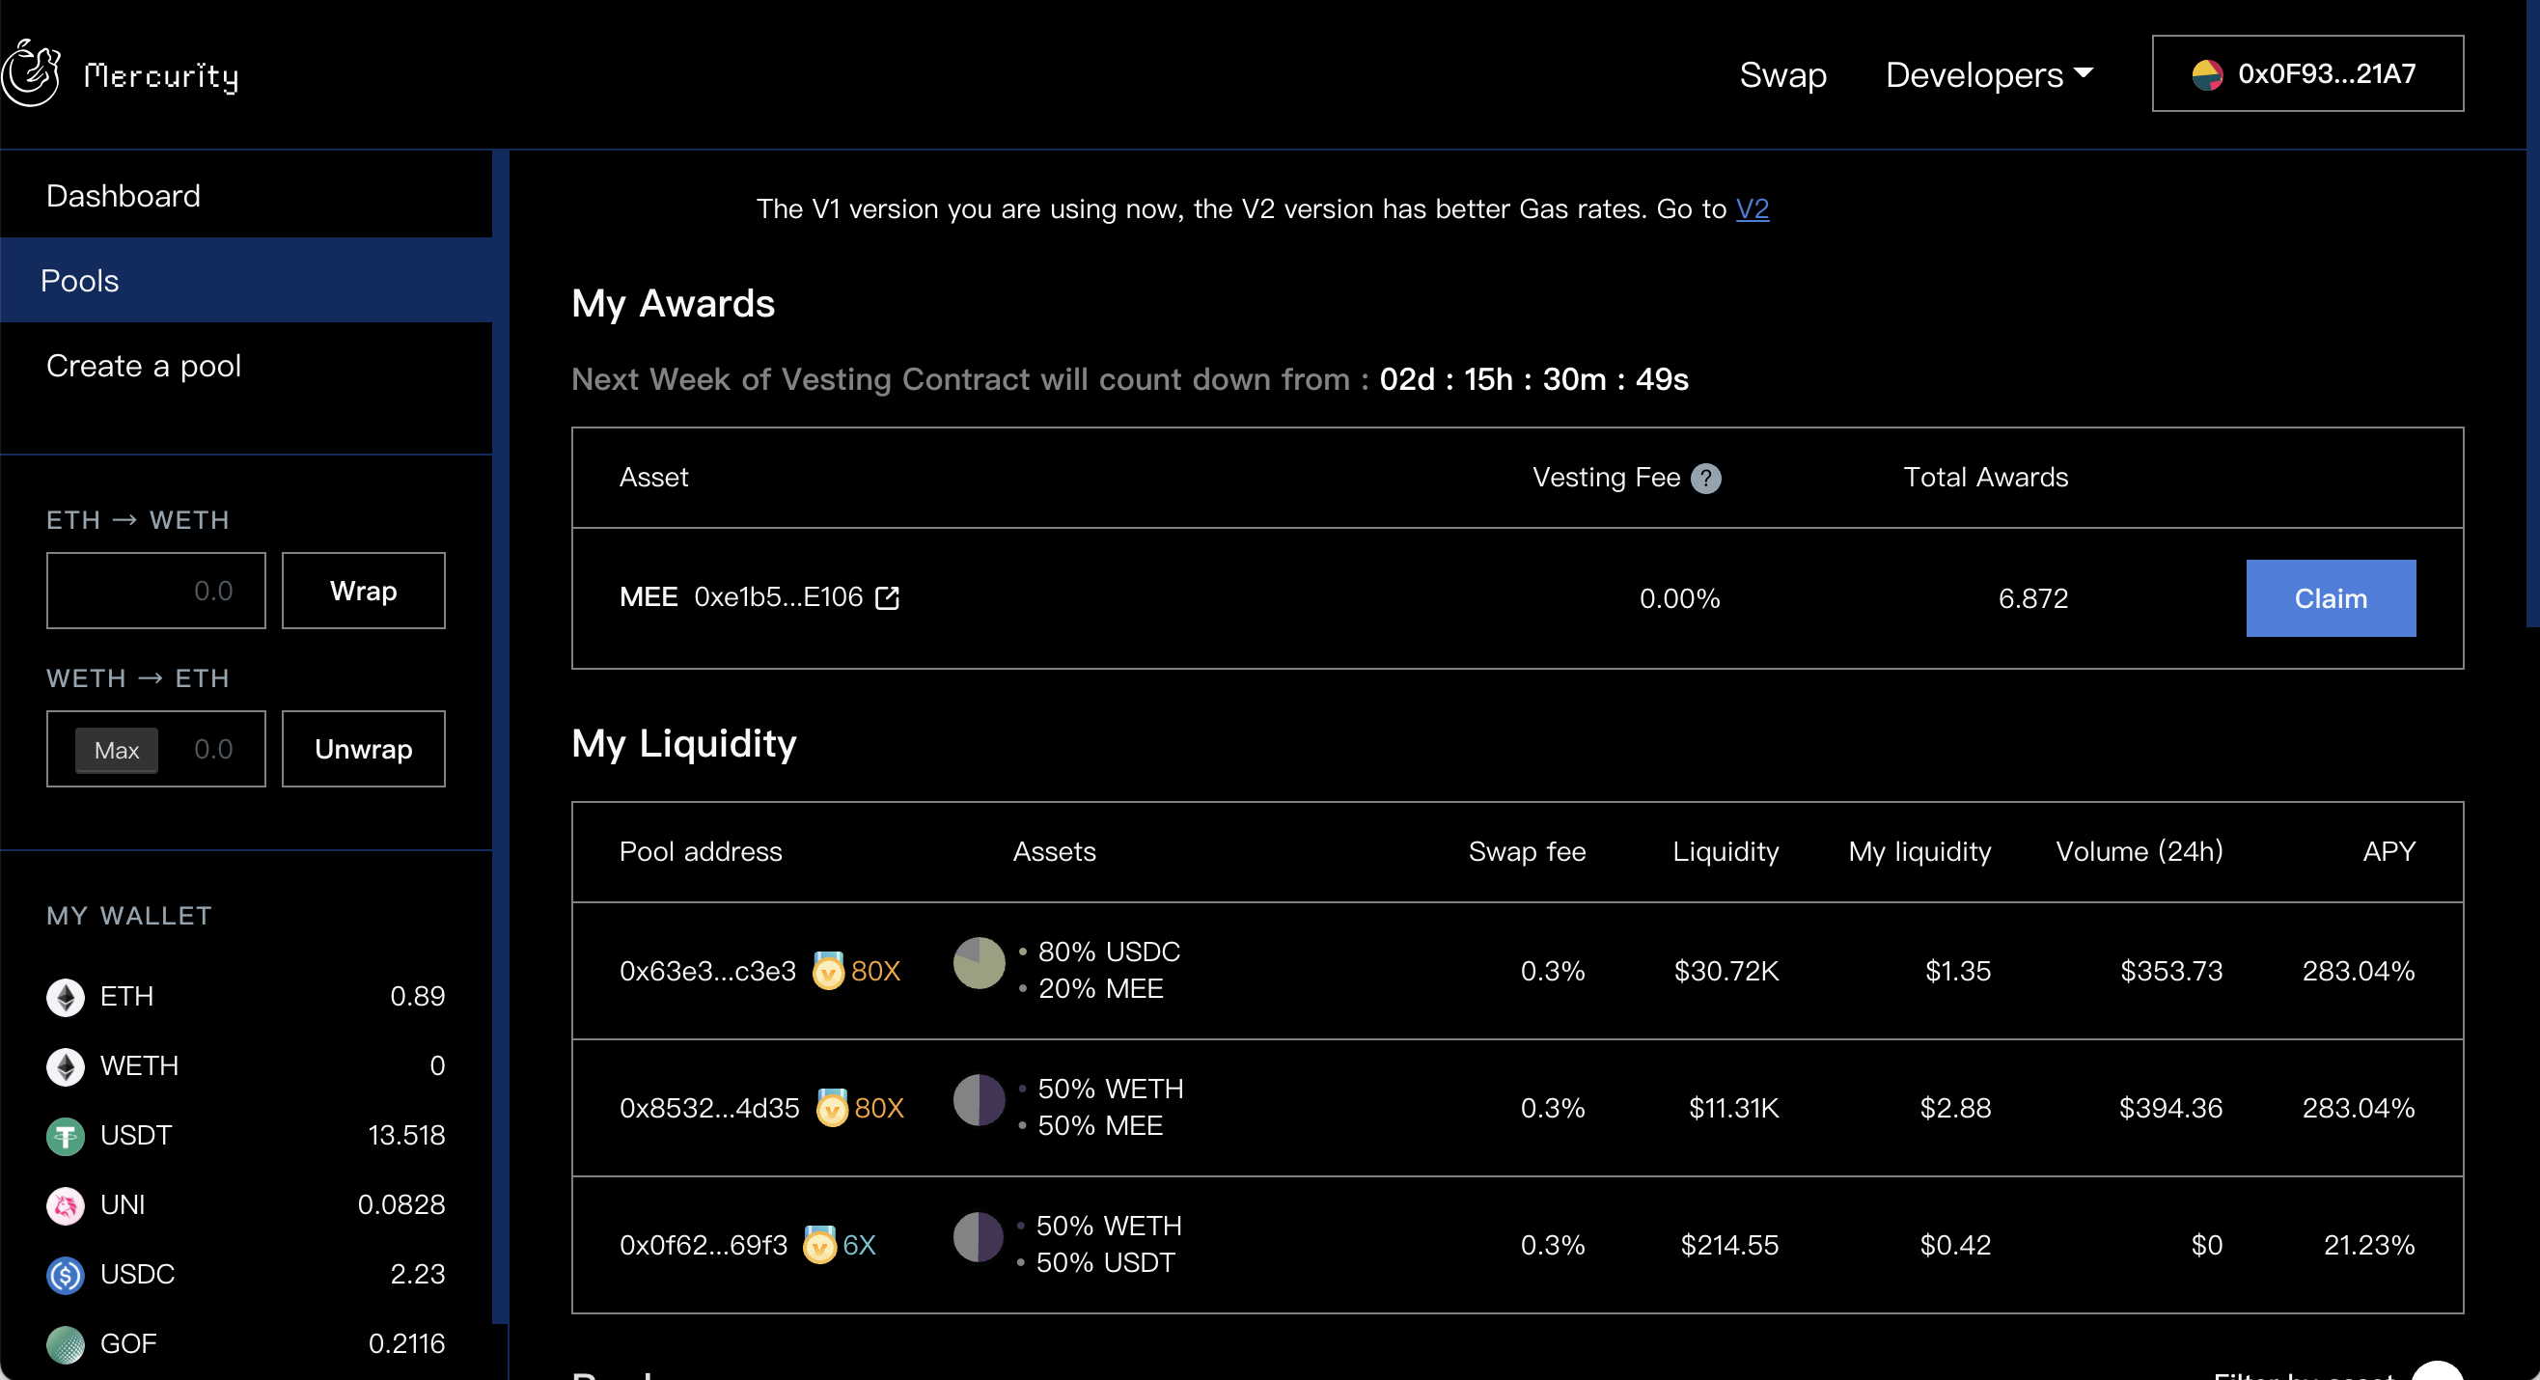Click the USDC/MEE pool pie chart
Image resolution: width=2540 pixels, height=1380 pixels.
(x=979, y=963)
